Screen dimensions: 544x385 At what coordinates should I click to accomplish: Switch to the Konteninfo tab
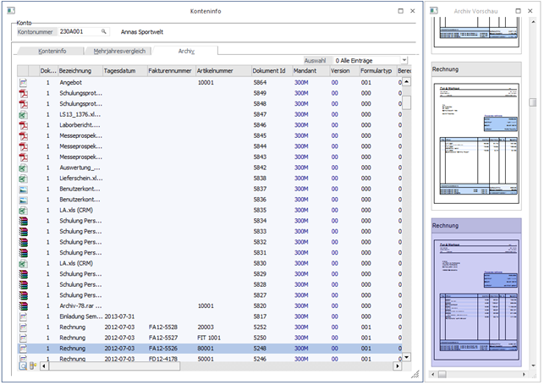[52, 51]
